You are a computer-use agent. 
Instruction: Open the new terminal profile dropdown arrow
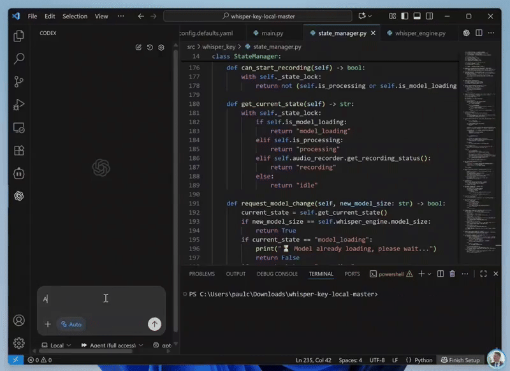(430, 273)
